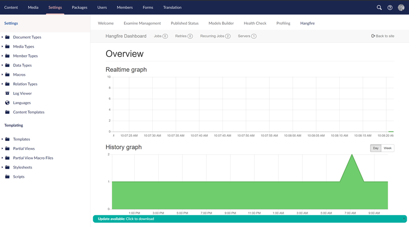Open the Forms section
The height and width of the screenshot is (227, 409).
[148, 7]
